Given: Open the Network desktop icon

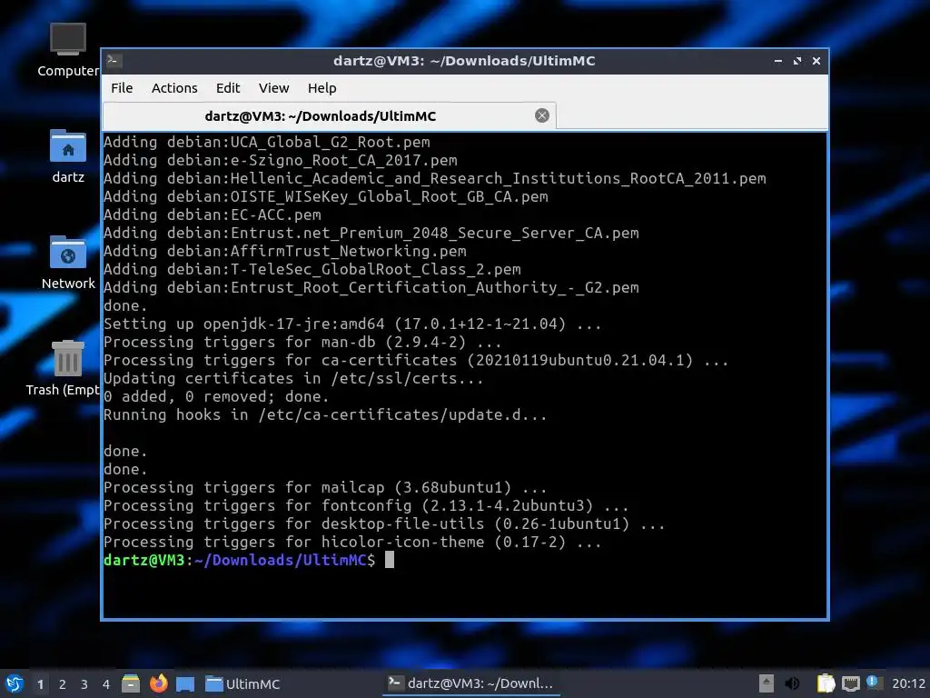Looking at the screenshot, I should pos(67,262).
